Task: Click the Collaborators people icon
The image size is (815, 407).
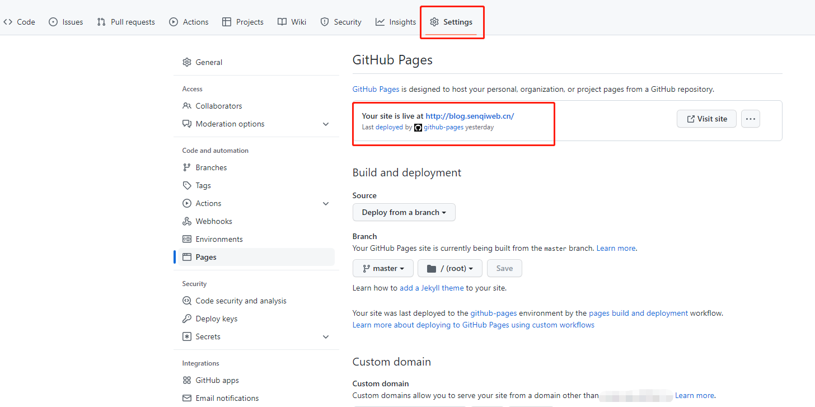Action: coord(187,106)
